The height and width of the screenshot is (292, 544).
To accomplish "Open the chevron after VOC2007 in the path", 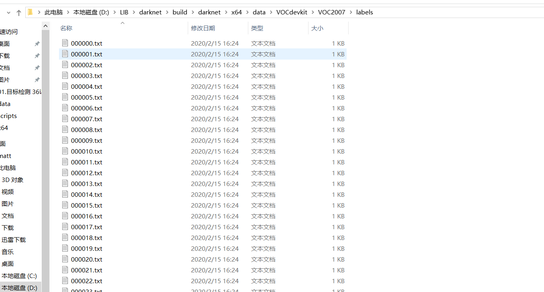I will (x=351, y=12).
